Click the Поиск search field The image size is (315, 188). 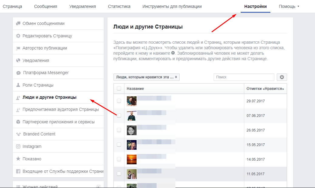click(244, 77)
